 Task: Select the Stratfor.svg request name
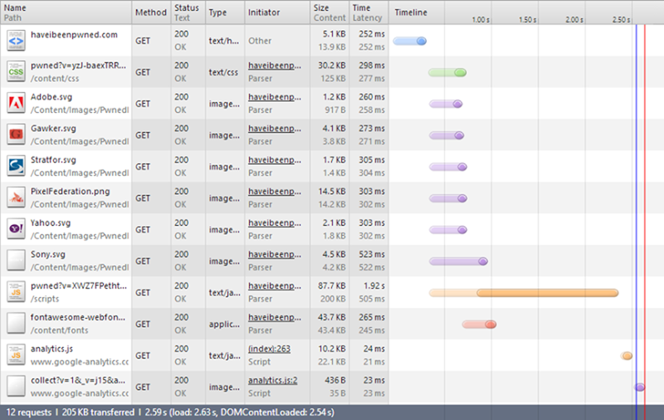pyautogui.click(x=53, y=160)
